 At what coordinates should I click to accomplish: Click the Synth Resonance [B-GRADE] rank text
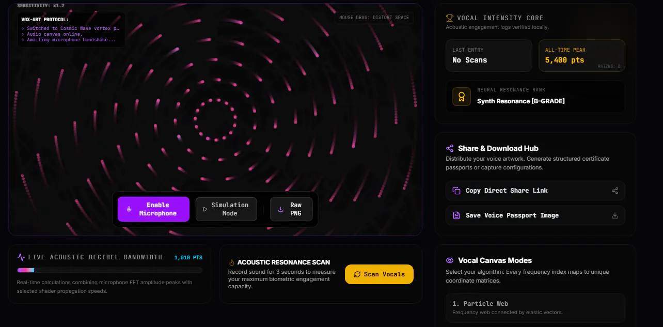pyautogui.click(x=521, y=101)
